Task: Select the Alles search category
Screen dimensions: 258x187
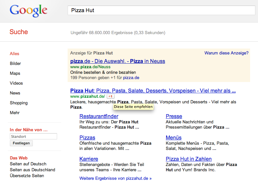Action: click(14, 54)
